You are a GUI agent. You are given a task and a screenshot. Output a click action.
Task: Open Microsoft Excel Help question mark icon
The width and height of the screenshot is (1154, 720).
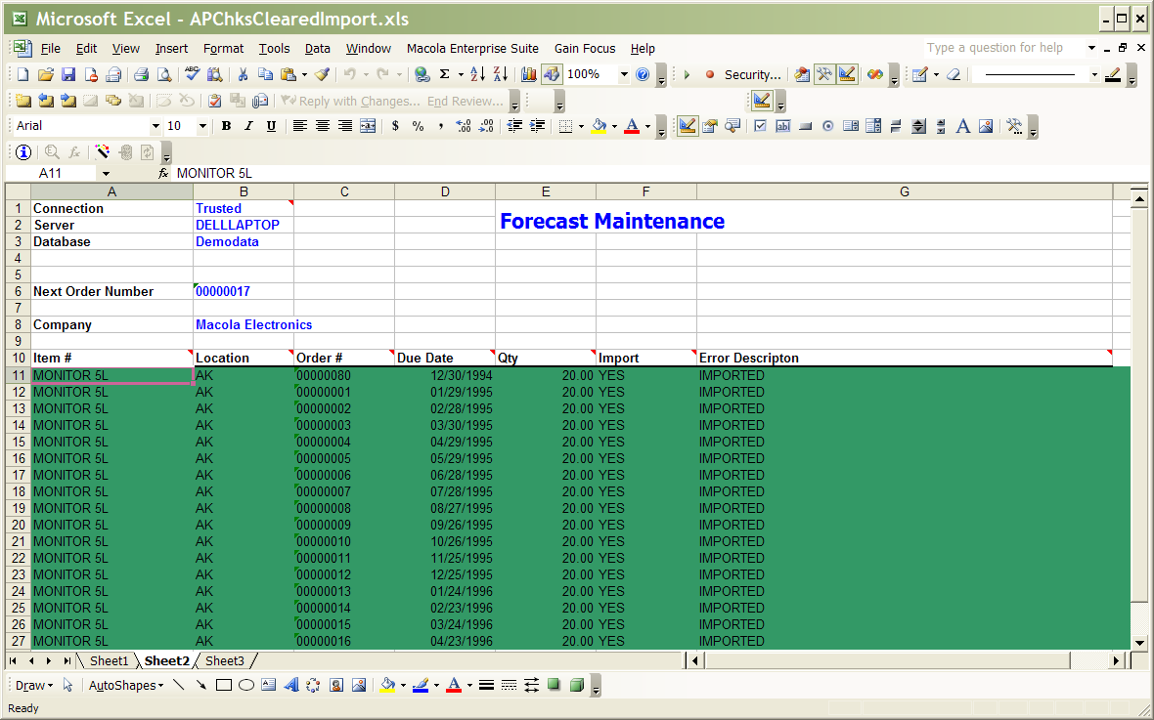(643, 74)
